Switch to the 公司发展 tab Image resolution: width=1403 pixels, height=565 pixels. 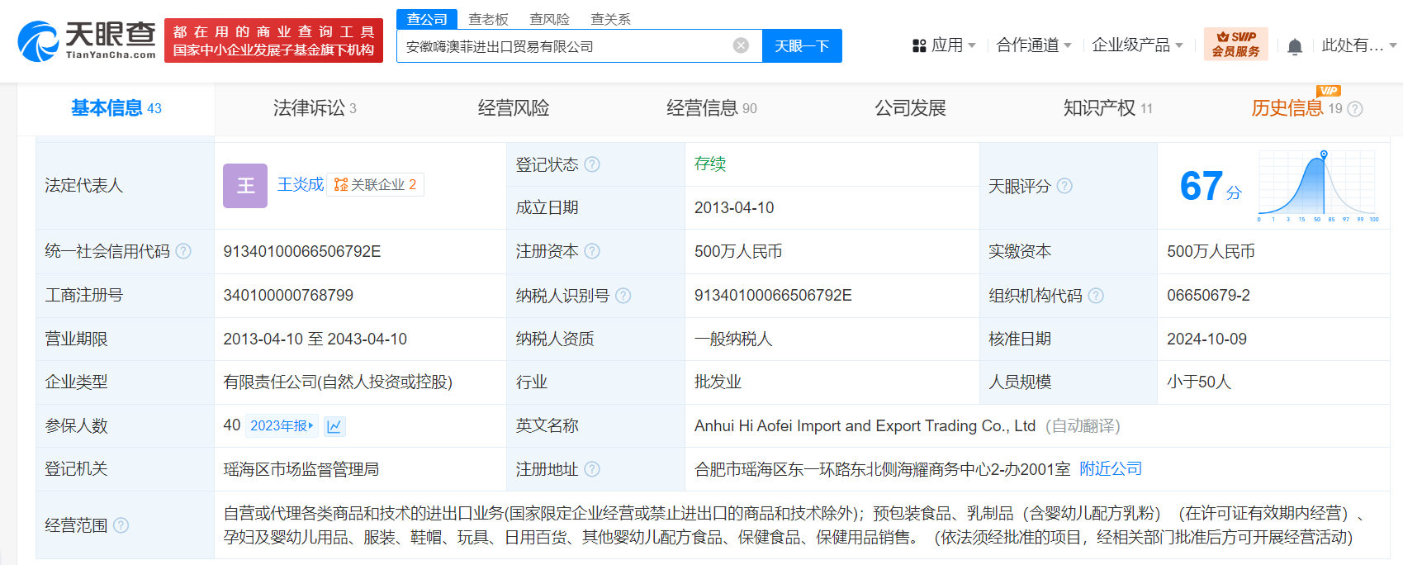click(x=910, y=108)
